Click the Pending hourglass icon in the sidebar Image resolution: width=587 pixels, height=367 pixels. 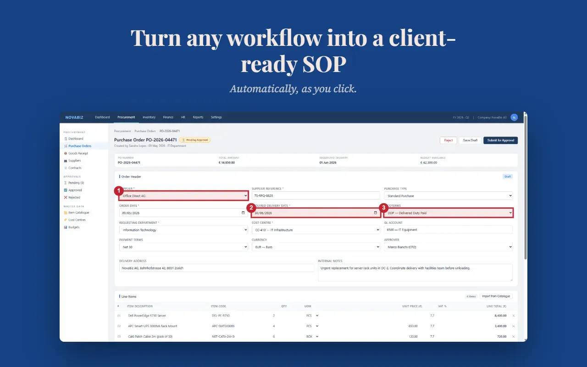coord(66,183)
